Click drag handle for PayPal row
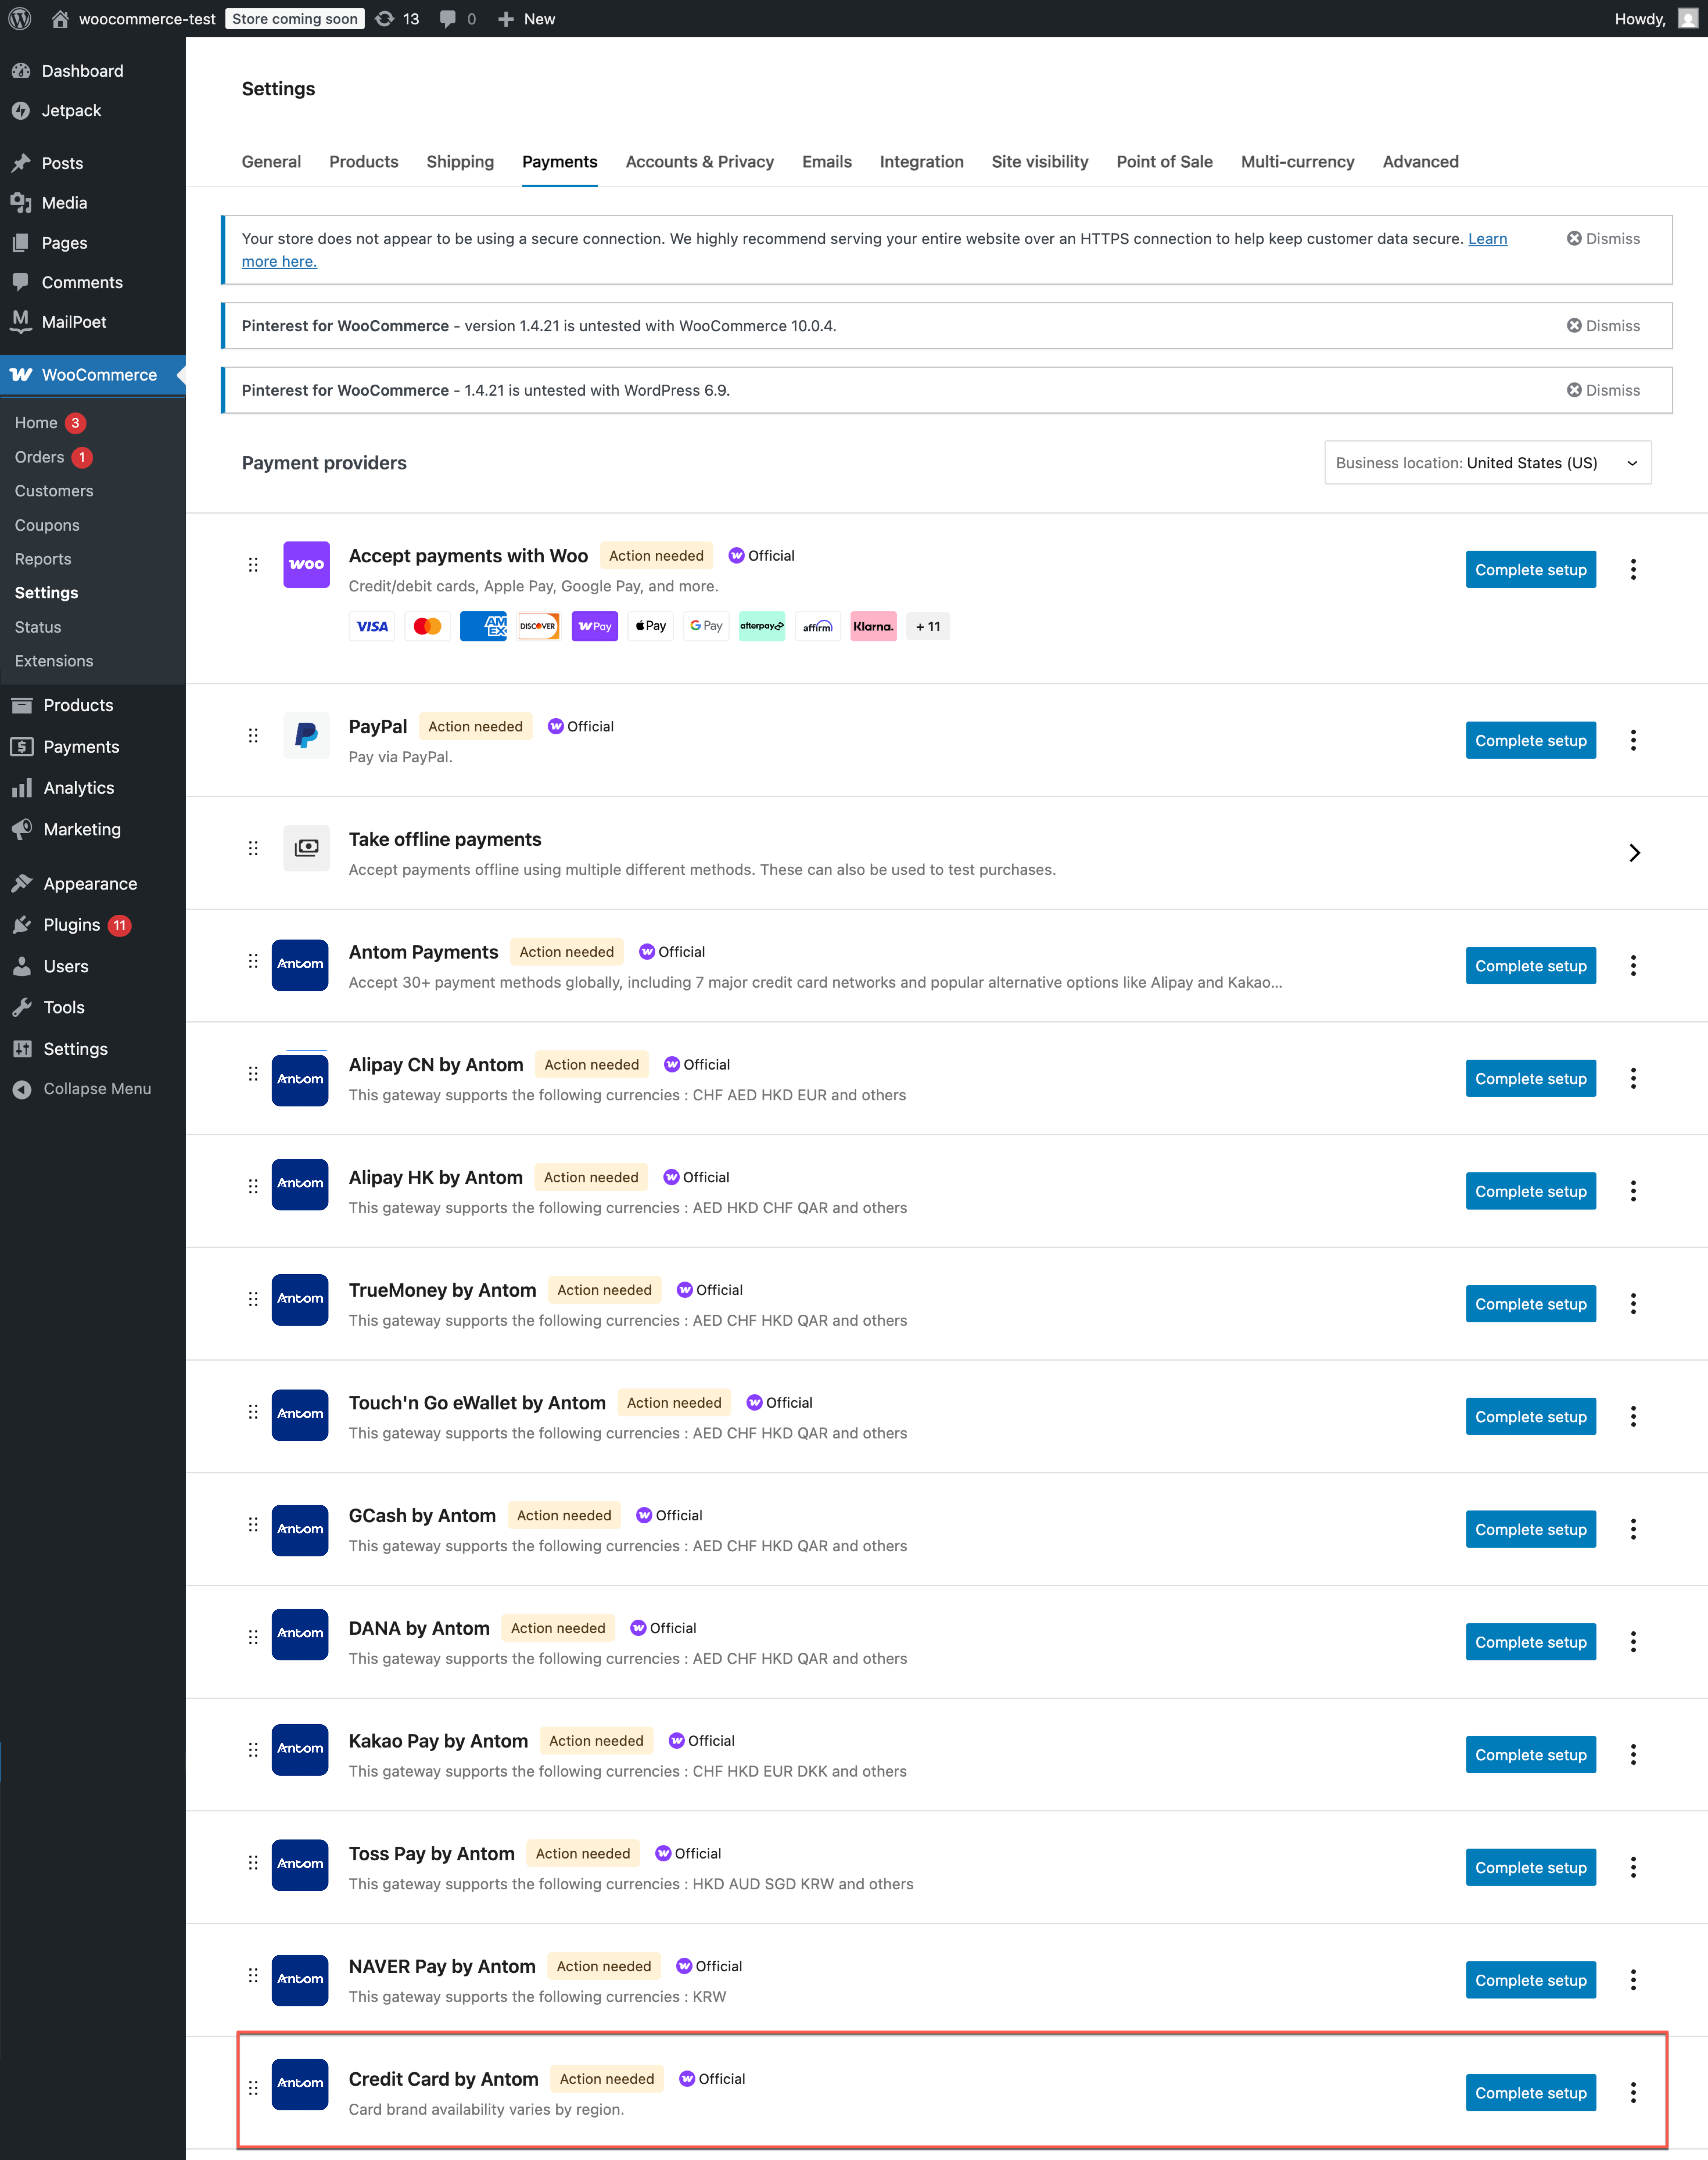This screenshot has height=2160, width=1708. coord(253,736)
